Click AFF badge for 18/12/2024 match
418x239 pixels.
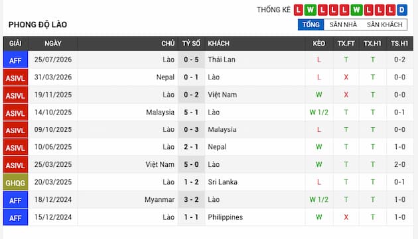(x=15, y=200)
